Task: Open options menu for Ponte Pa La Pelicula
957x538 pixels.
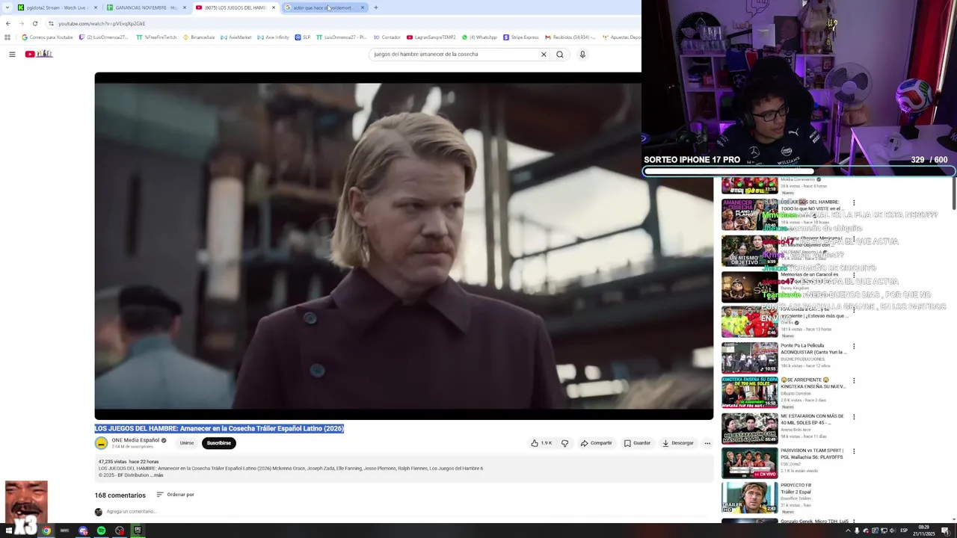Action: [854, 347]
